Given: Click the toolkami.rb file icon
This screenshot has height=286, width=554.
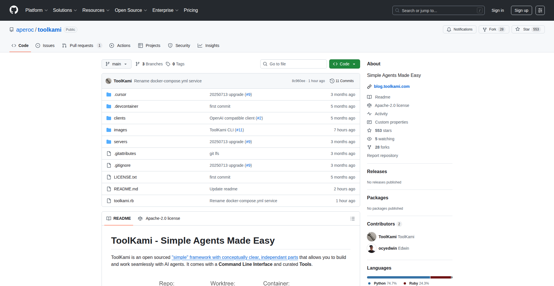Looking at the screenshot, I should tap(109, 201).
